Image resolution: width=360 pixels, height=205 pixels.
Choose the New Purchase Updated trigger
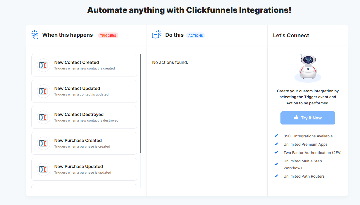[84, 169]
